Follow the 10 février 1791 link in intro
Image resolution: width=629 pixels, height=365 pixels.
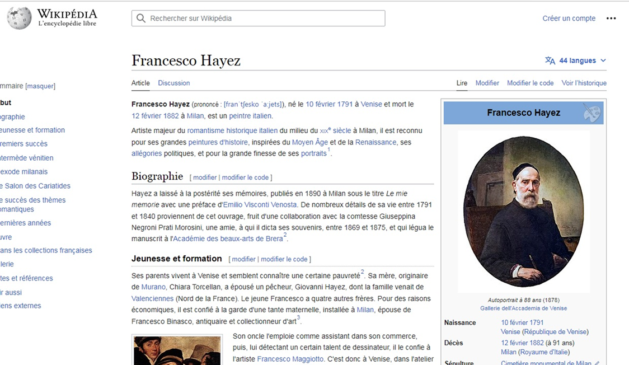point(329,104)
